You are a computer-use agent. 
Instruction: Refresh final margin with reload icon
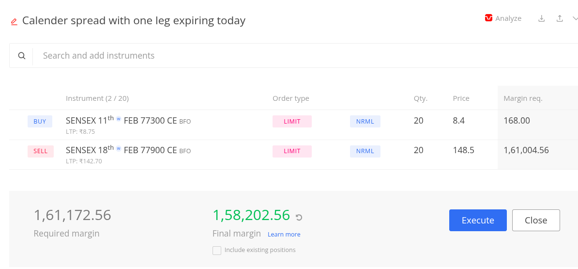pos(299,217)
